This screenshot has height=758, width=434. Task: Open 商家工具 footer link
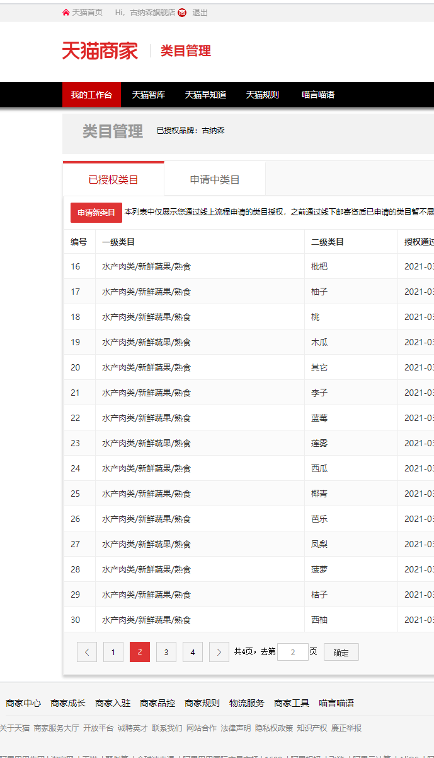(x=292, y=703)
